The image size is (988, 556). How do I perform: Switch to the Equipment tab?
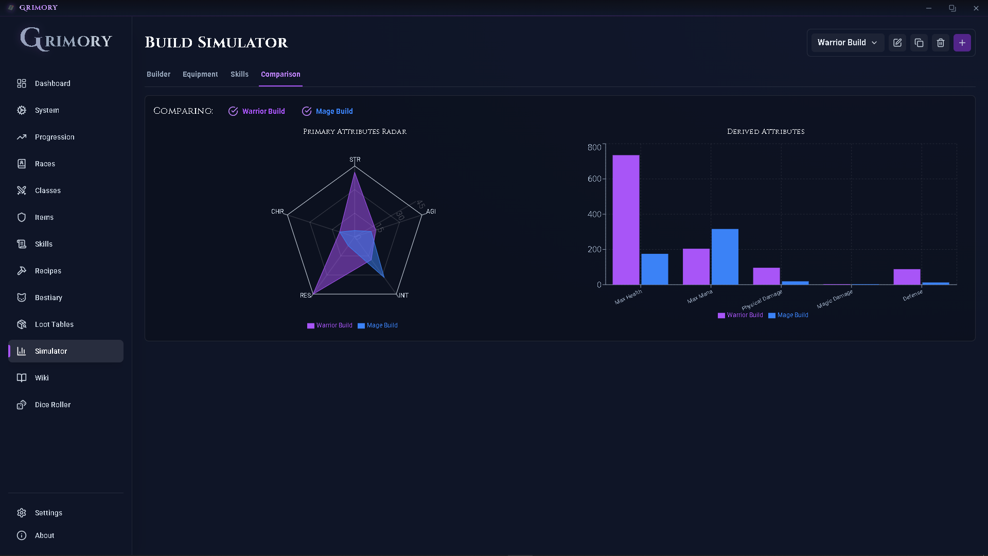200,74
